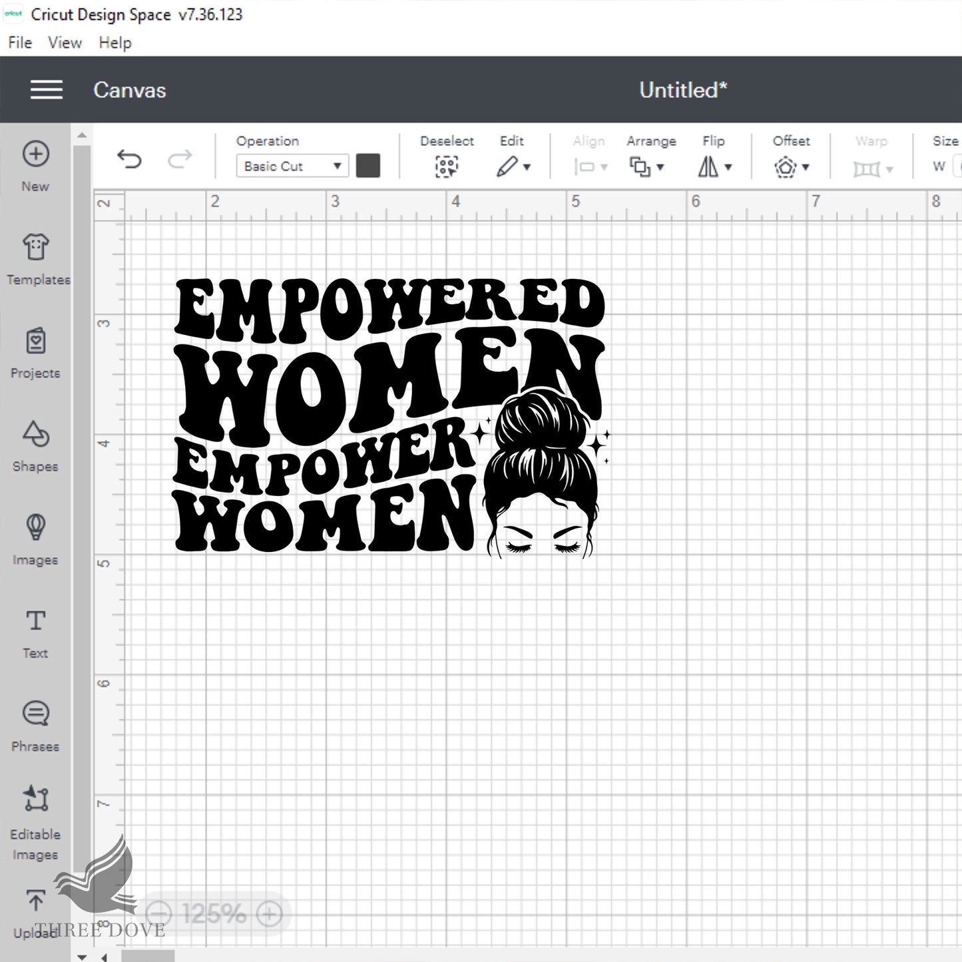Viewport: 962px width, 962px height.
Task: Open the Operation Basic Cut dropdown
Action: point(292,166)
